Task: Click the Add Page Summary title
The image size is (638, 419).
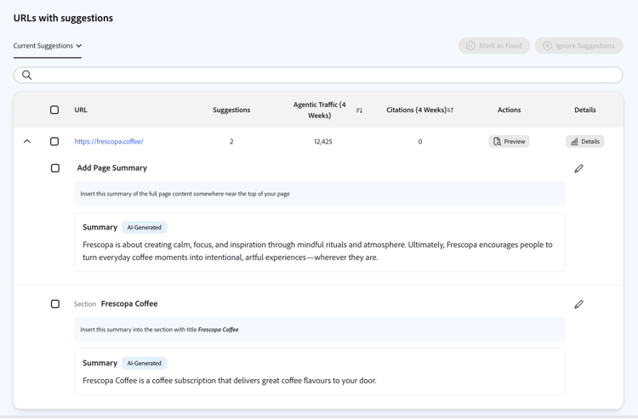Action: pyautogui.click(x=112, y=167)
